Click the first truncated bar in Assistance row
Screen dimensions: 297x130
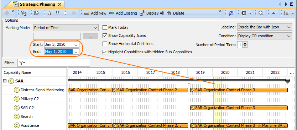pyautogui.click(x=90, y=125)
